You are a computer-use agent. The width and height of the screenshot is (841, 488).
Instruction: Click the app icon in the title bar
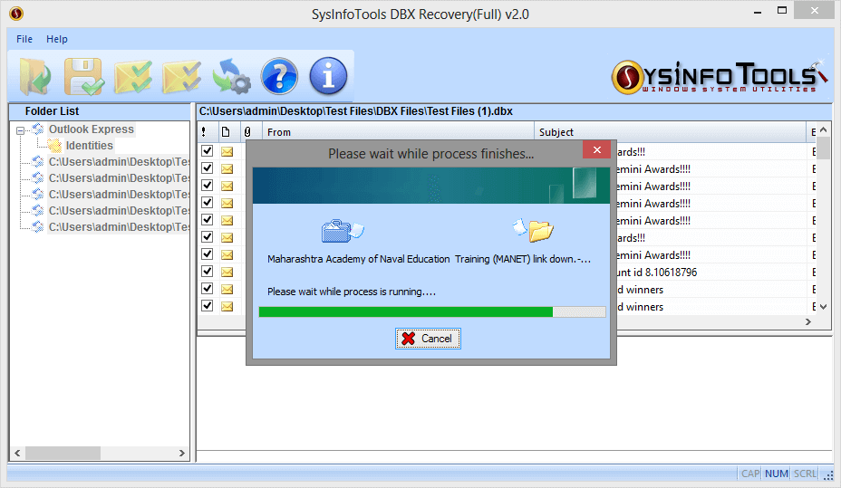point(16,14)
